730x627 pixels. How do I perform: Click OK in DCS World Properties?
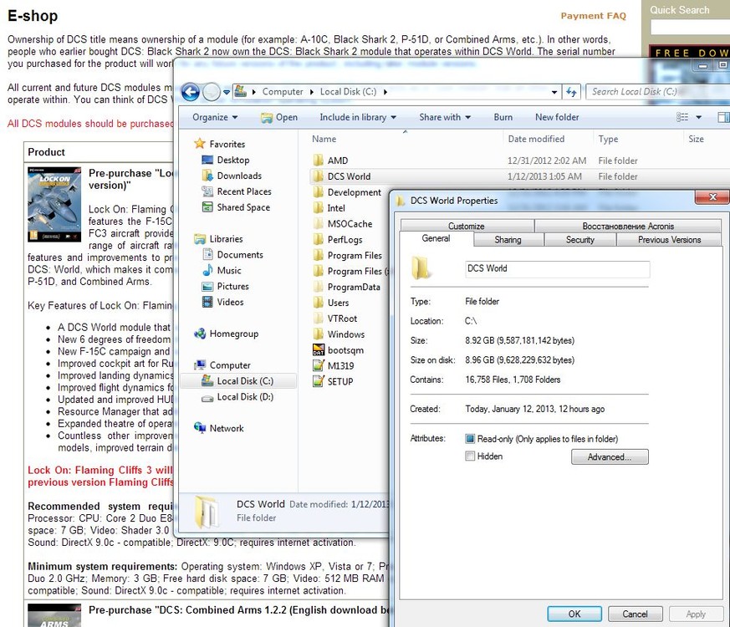pos(574,614)
